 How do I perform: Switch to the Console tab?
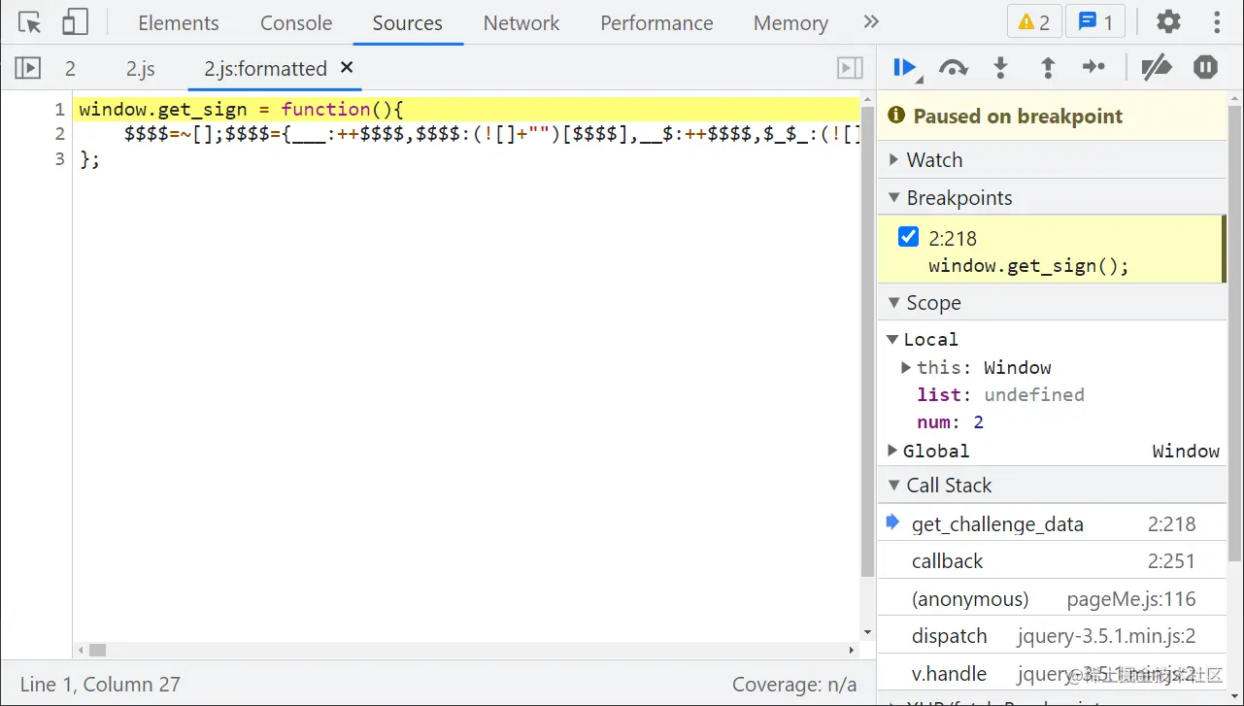click(x=296, y=23)
